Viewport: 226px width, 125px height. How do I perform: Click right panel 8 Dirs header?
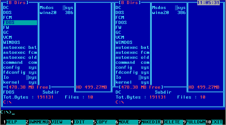coord(130,2)
